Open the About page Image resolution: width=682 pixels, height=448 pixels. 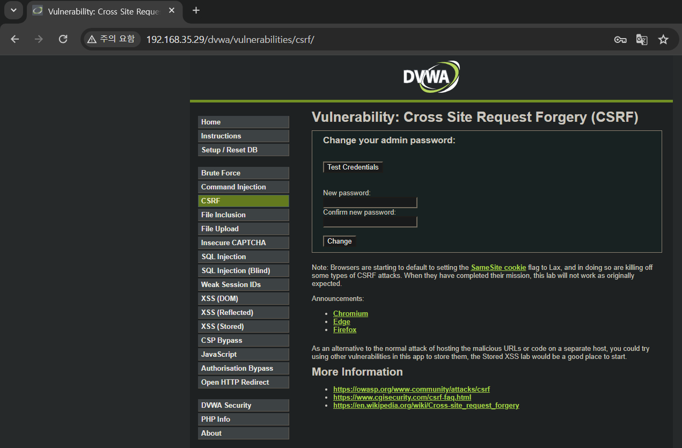click(243, 434)
